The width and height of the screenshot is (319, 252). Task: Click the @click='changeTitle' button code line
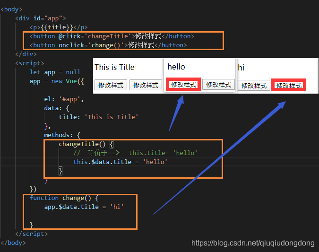coord(112,36)
